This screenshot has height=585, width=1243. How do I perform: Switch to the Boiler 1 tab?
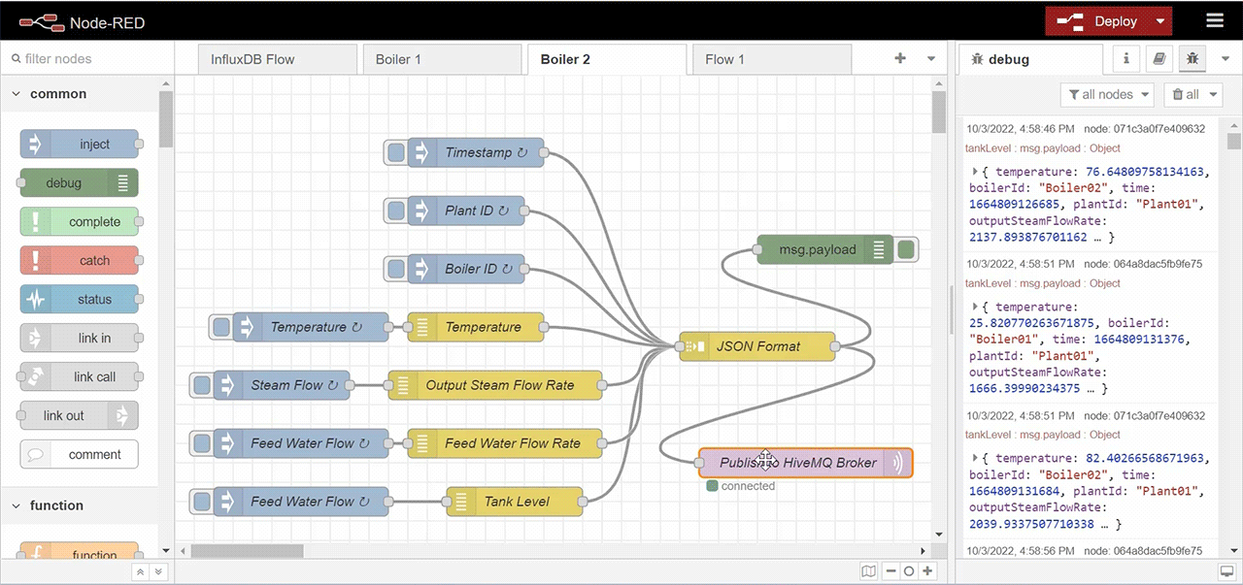tap(442, 59)
